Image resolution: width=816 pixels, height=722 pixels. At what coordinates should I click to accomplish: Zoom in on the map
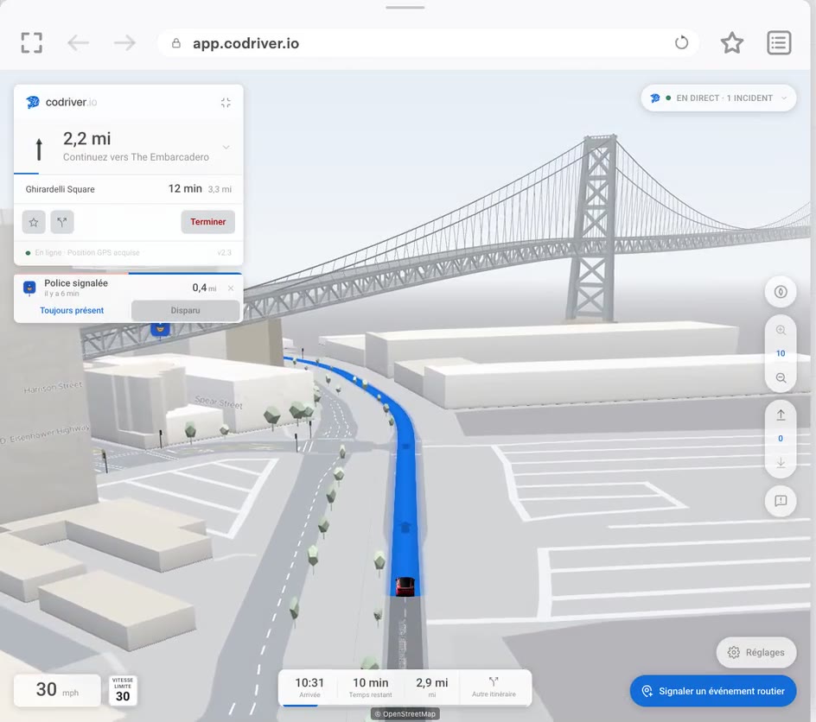[x=781, y=330]
